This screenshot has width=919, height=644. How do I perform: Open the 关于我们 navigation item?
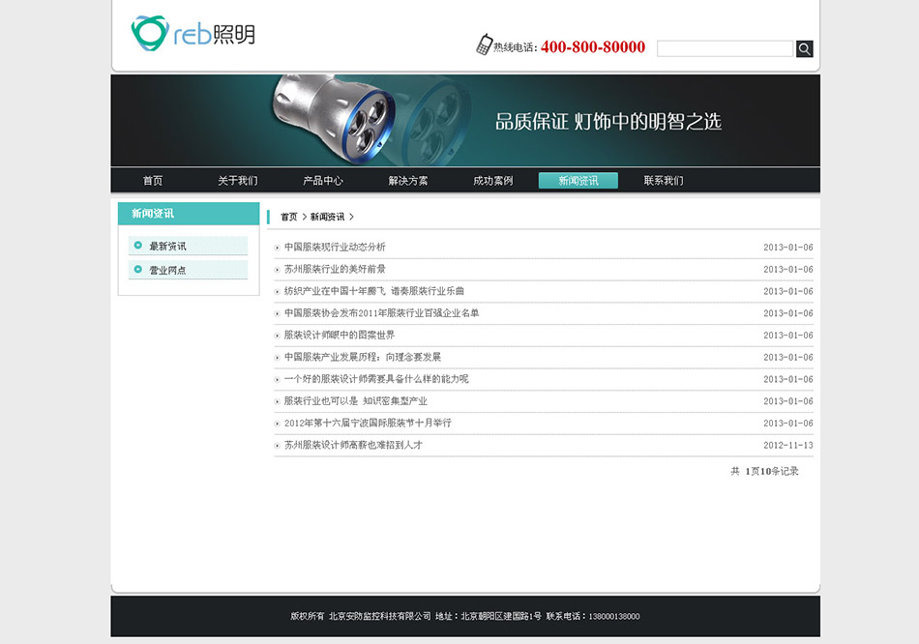coord(237,181)
